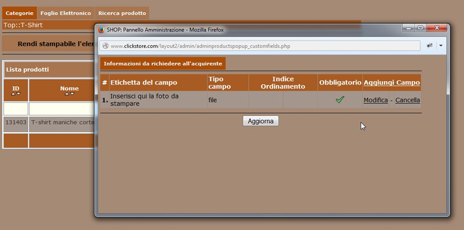The image size is (464, 230).
Task: Click the Lista prodotti heading
Action: tap(27, 70)
